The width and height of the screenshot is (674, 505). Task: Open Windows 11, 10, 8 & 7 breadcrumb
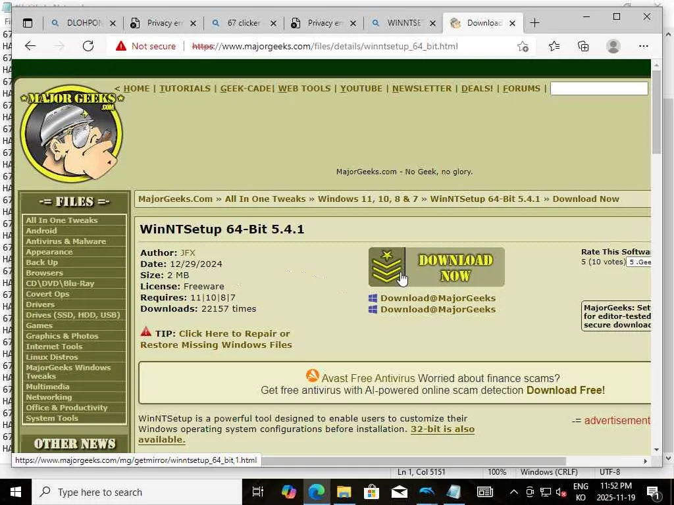368,199
